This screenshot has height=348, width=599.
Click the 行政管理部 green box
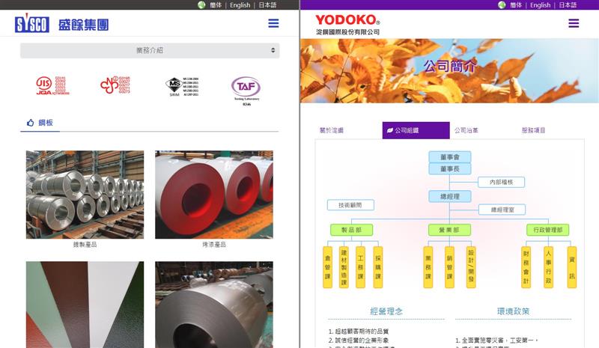[548, 230]
